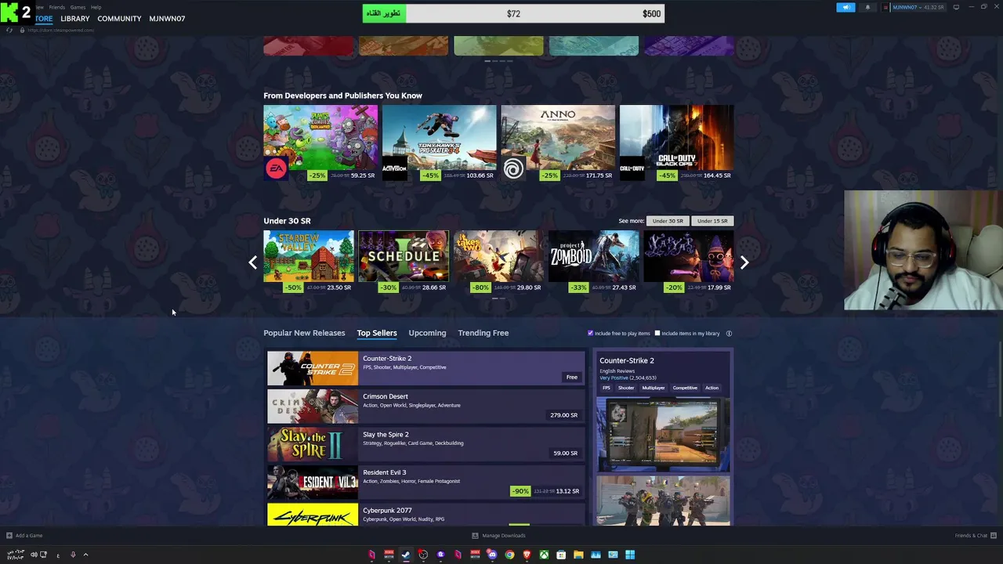Click the Manage Downloads icon
The image size is (1003, 564).
tap(475, 536)
